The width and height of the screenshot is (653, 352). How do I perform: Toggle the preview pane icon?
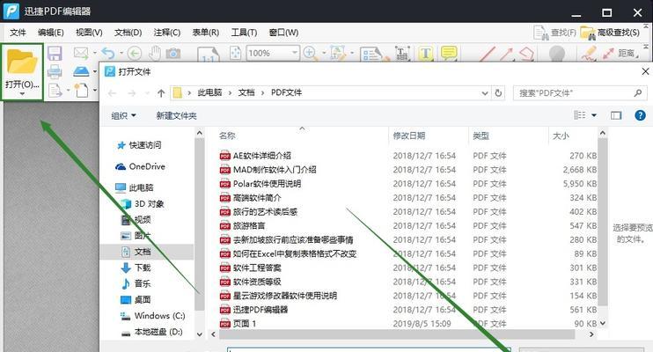coord(616,115)
